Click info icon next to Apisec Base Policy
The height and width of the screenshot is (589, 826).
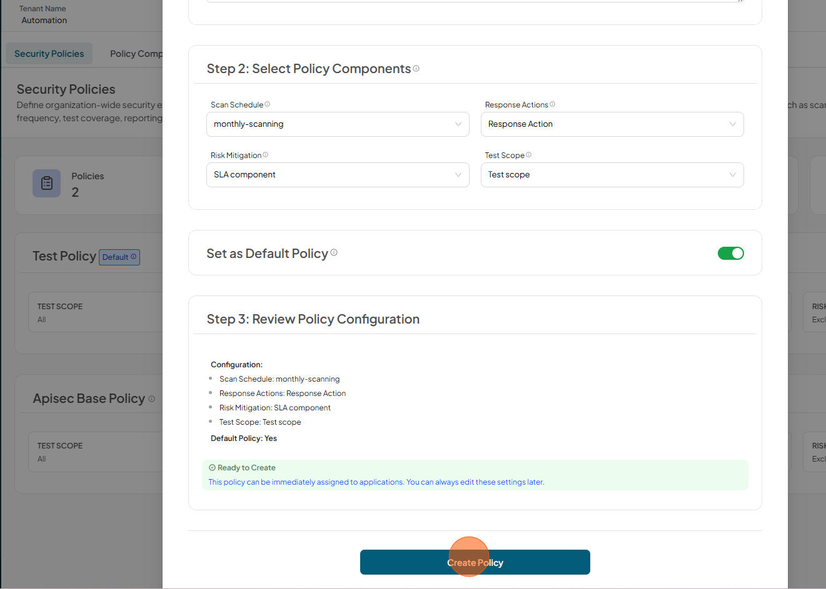pyautogui.click(x=151, y=398)
